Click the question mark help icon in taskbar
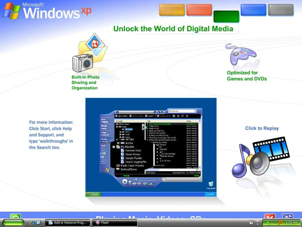Screen dimensions: 302x227 pos(251,223)
